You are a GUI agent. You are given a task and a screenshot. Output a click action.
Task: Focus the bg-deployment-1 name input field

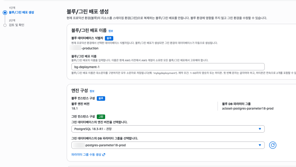coord(168,67)
